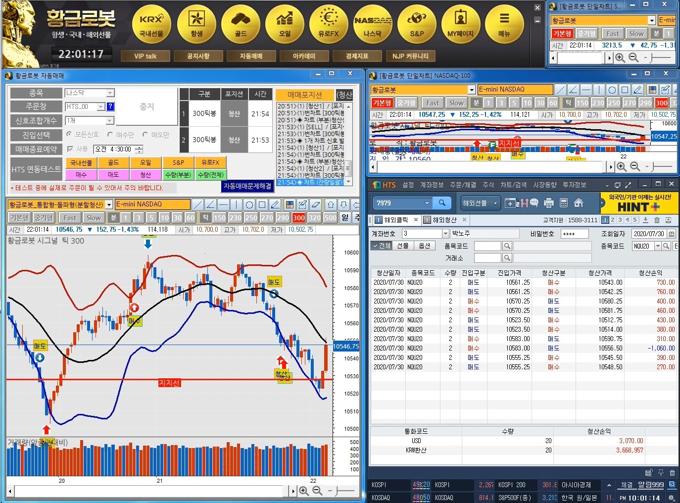The height and width of the screenshot is (503, 680).
Task: Click the trash icon in HTS tab bar
Action: pos(657,220)
